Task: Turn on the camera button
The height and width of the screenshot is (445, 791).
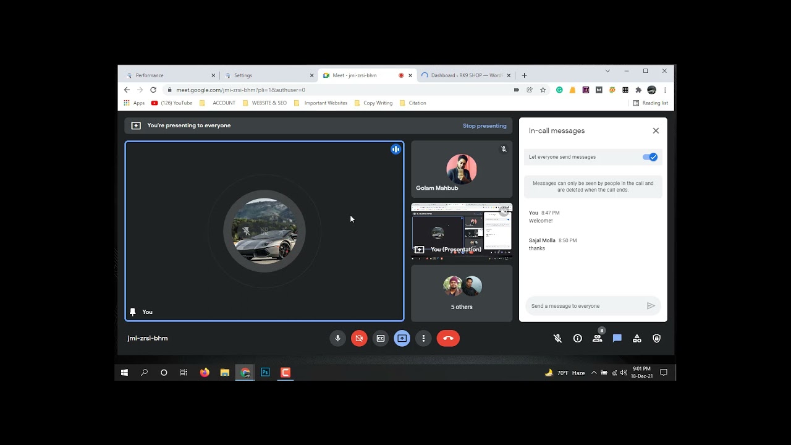Action: click(359, 338)
